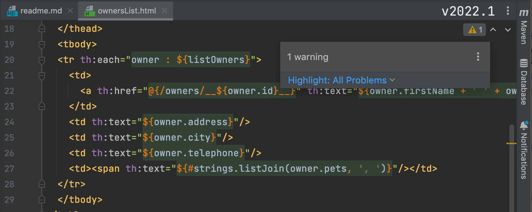This screenshot has width=532, height=212.
Task: Collapse the tbody fold on line 19
Action: 42,45
